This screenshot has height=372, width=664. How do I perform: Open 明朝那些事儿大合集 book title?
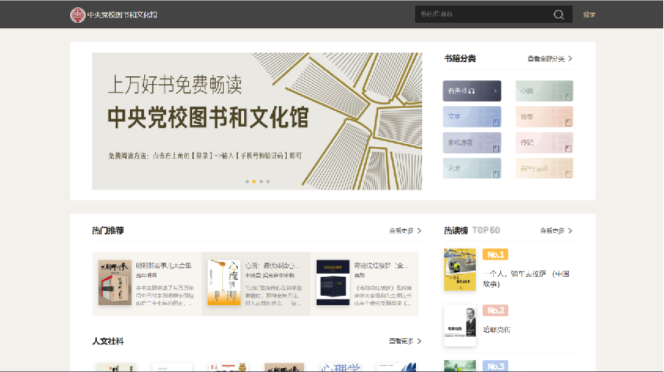pos(166,266)
